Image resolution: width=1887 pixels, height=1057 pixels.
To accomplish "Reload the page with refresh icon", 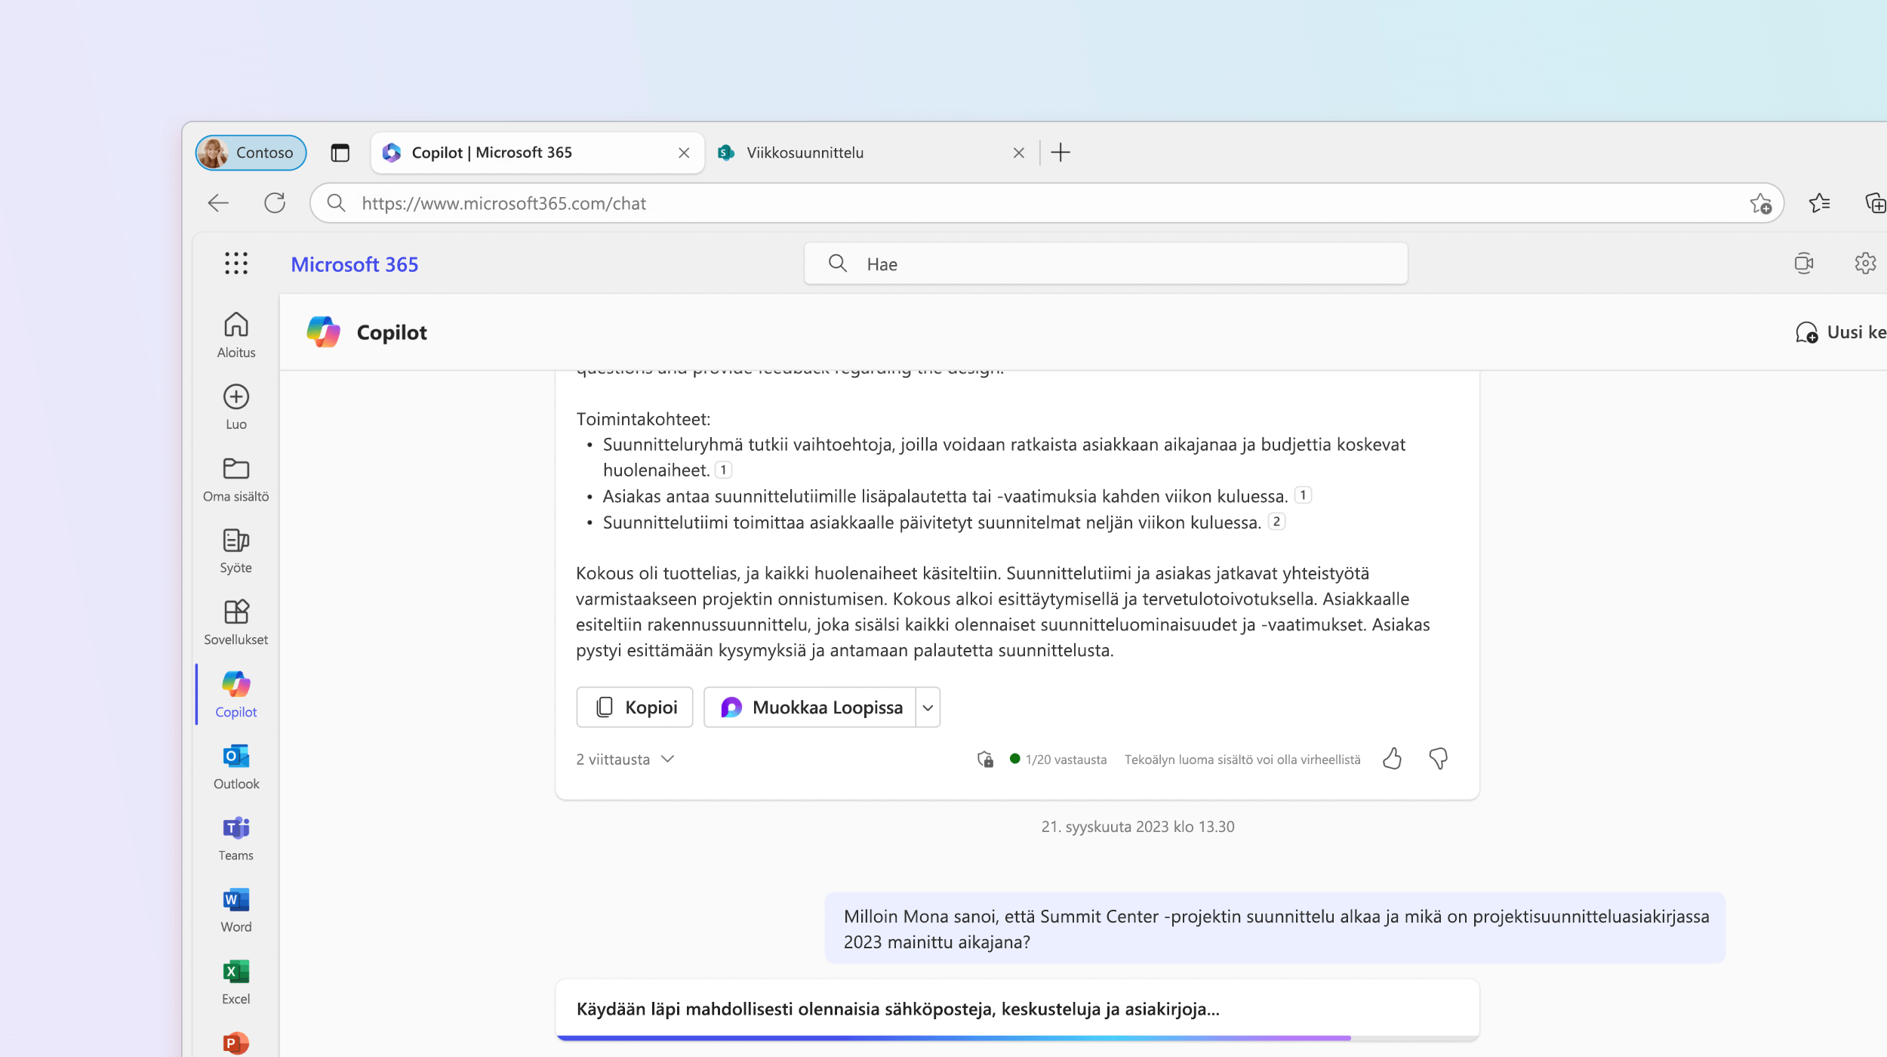I will point(275,203).
